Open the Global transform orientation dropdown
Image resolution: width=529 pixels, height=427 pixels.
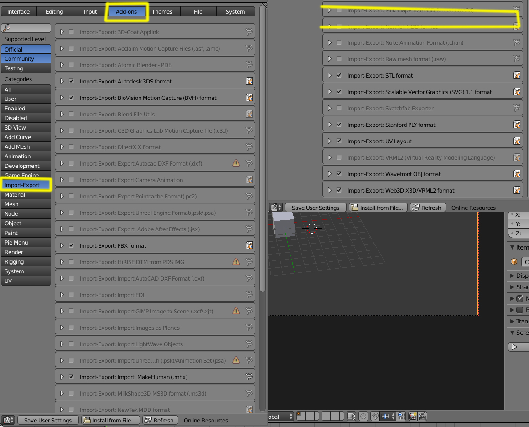point(281,417)
